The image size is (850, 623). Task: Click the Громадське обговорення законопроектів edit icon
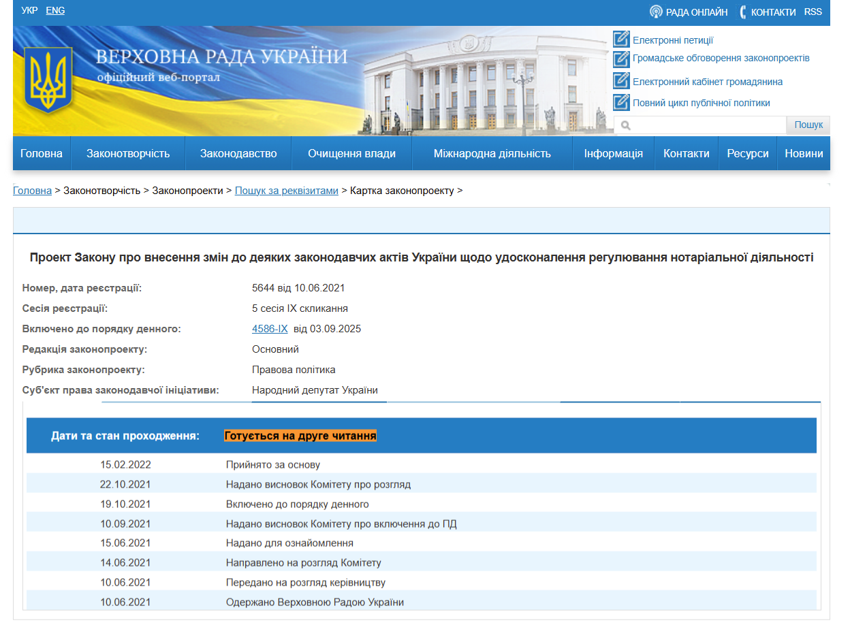point(620,59)
